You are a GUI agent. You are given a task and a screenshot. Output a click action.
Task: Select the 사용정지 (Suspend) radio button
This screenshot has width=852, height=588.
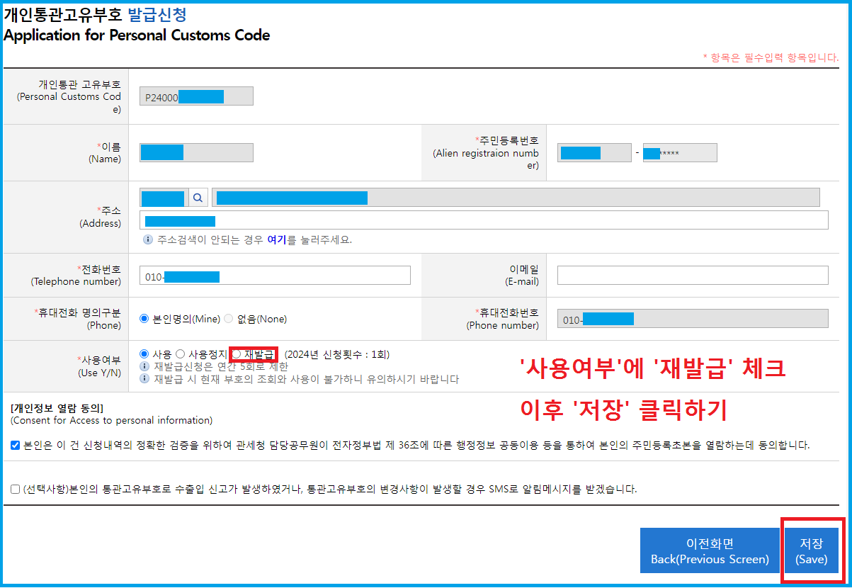[180, 354]
